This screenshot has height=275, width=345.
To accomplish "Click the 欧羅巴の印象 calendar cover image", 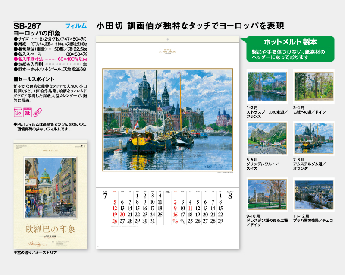I will point(50,194).
